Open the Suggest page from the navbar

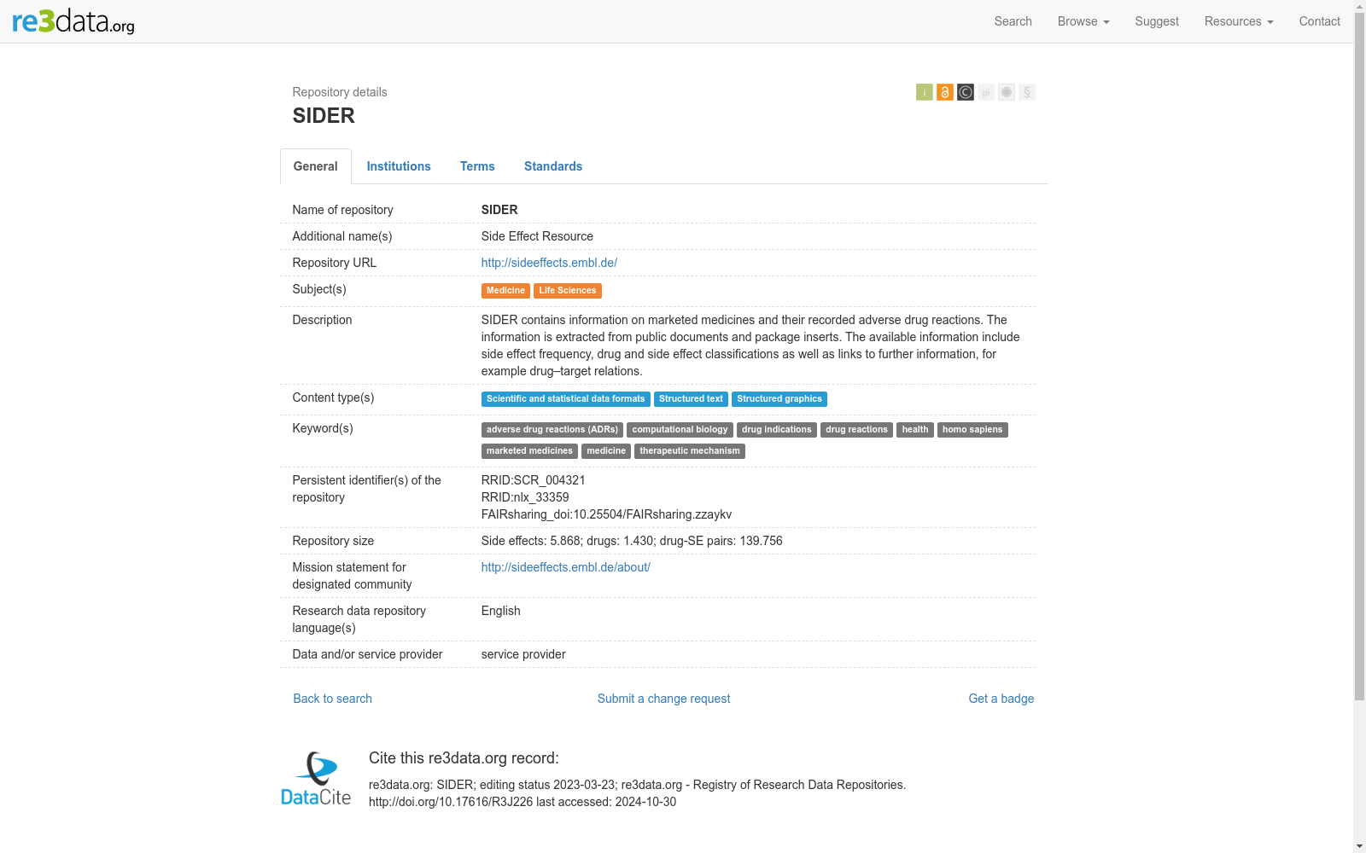tap(1157, 21)
